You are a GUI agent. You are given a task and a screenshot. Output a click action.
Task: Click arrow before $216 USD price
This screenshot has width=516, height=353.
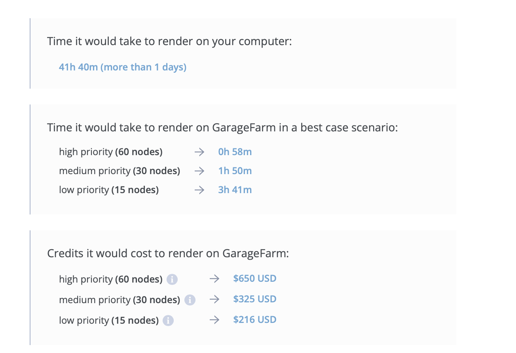coord(214,320)
